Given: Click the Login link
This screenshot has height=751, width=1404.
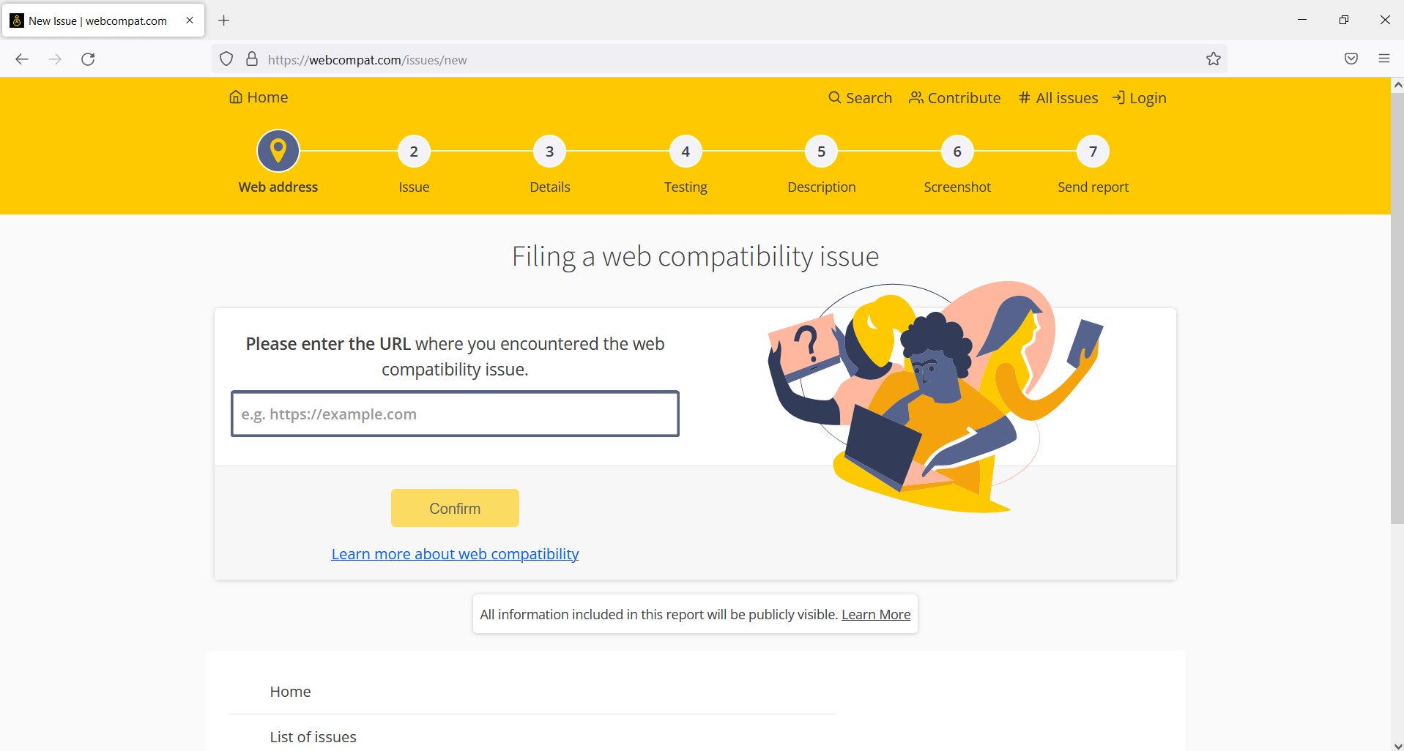Looking at the screenshot, I should [1140, 97].
